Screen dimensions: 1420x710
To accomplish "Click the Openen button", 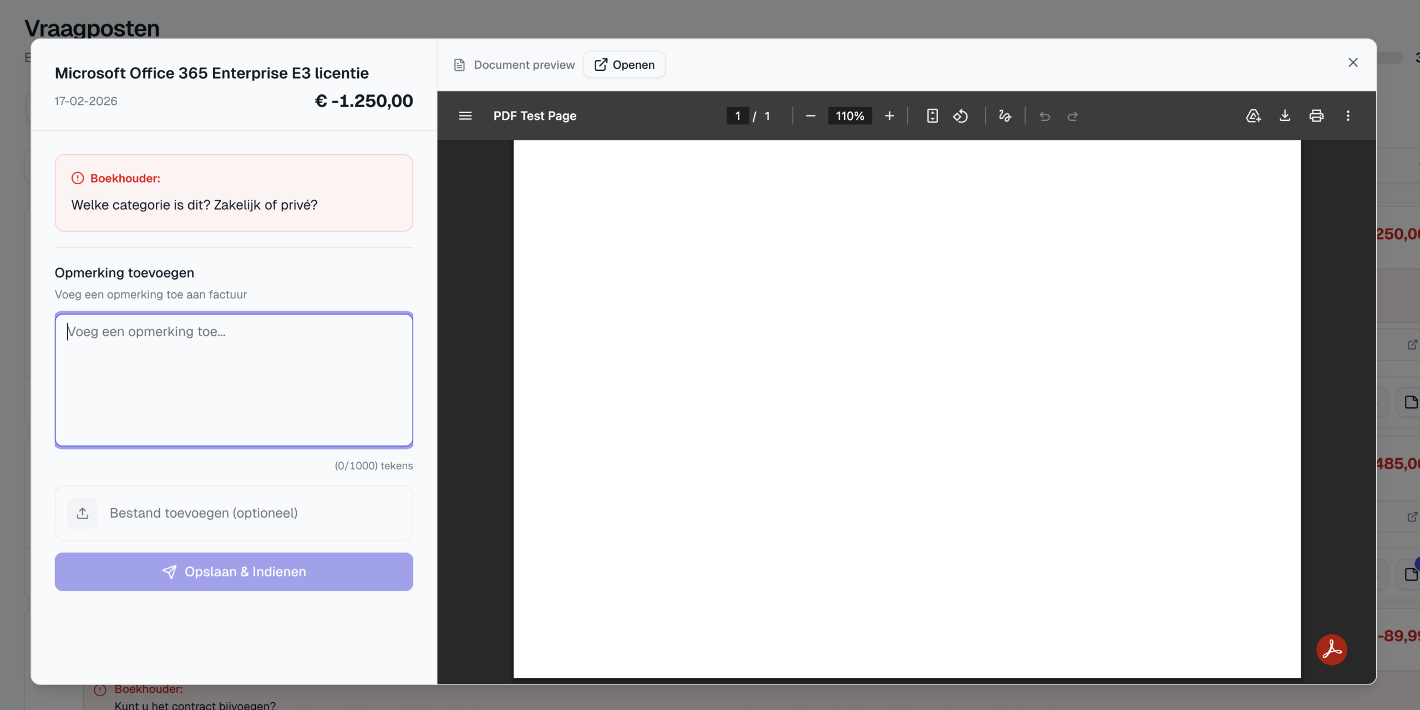I will [x=624, y=65].
